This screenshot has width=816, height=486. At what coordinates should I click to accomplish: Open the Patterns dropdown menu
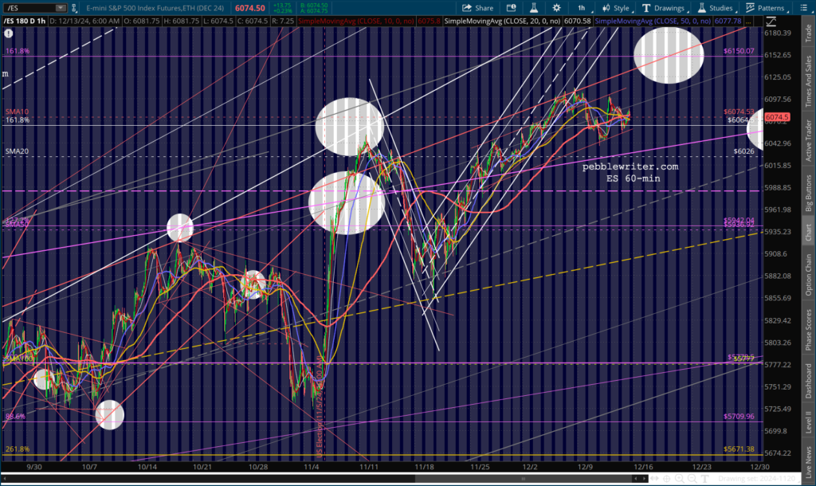pyautogui.click(x=766, y=8)
